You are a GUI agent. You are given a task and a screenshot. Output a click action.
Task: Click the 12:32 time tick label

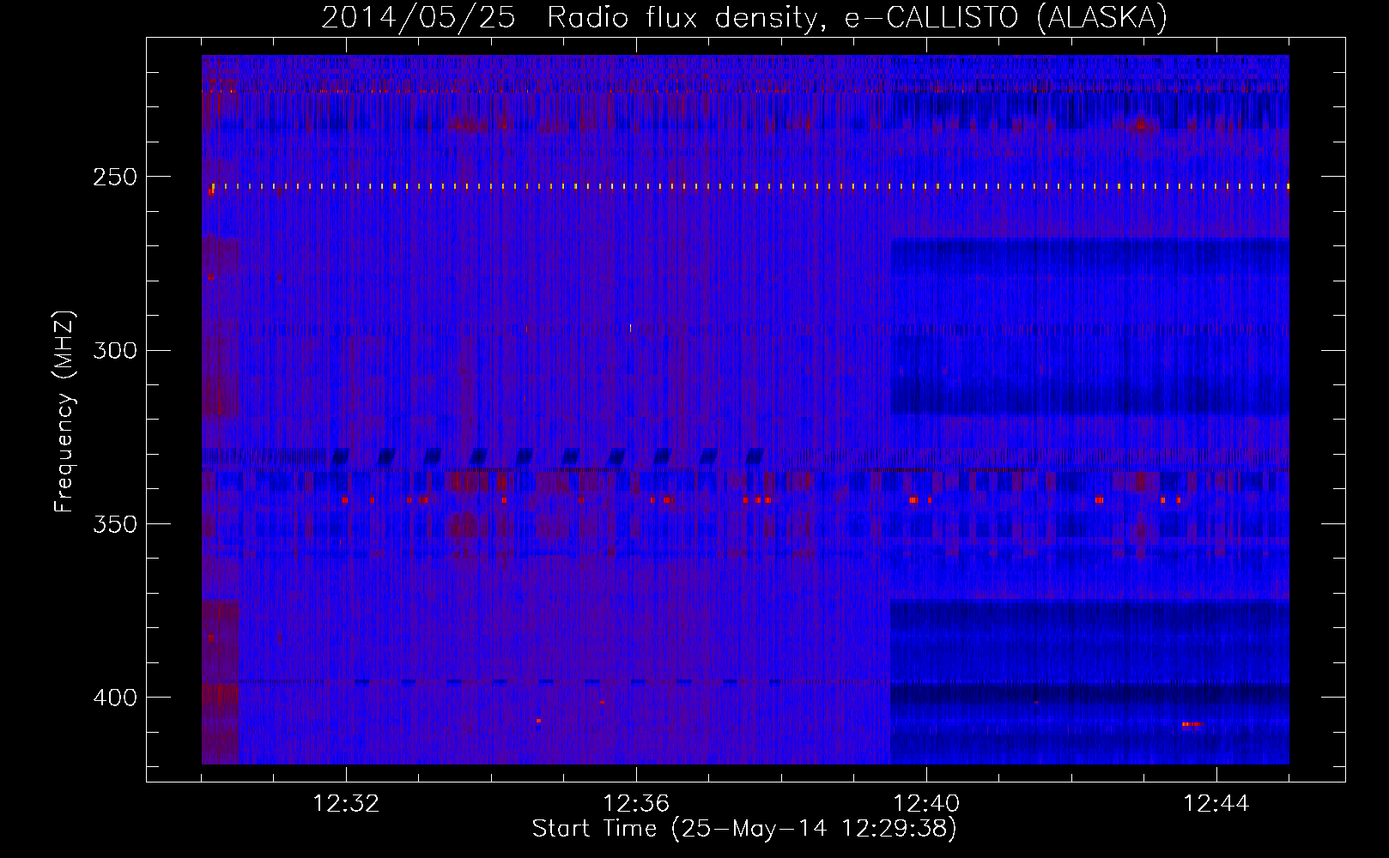click(x=347, y=804)
